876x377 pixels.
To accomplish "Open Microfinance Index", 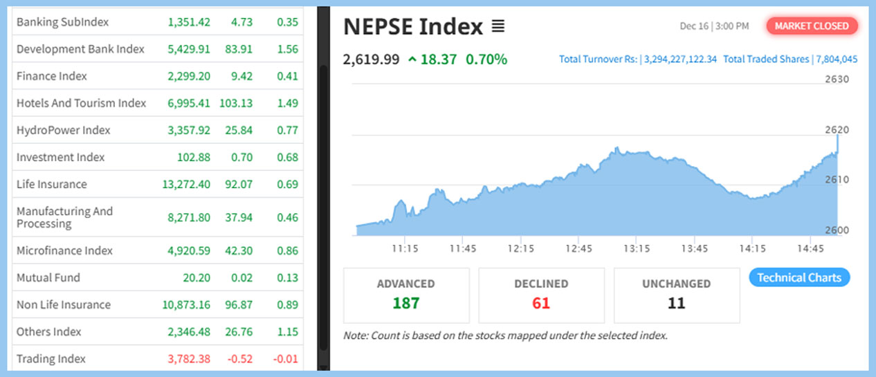I will coord(64,250).
